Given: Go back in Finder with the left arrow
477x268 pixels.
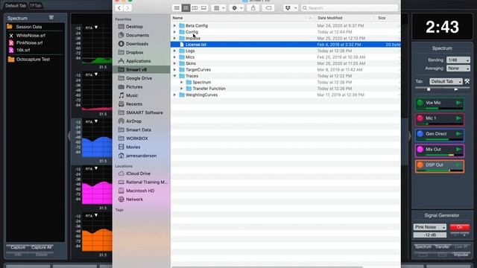Looking at the screenshot, I should pyautogui.click(x=119, y=8).
